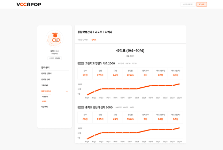This screenshot has width=223, height=150.
Task: Click the 성적표 (9/4~10/4) heading
Action: pos(130,50)
